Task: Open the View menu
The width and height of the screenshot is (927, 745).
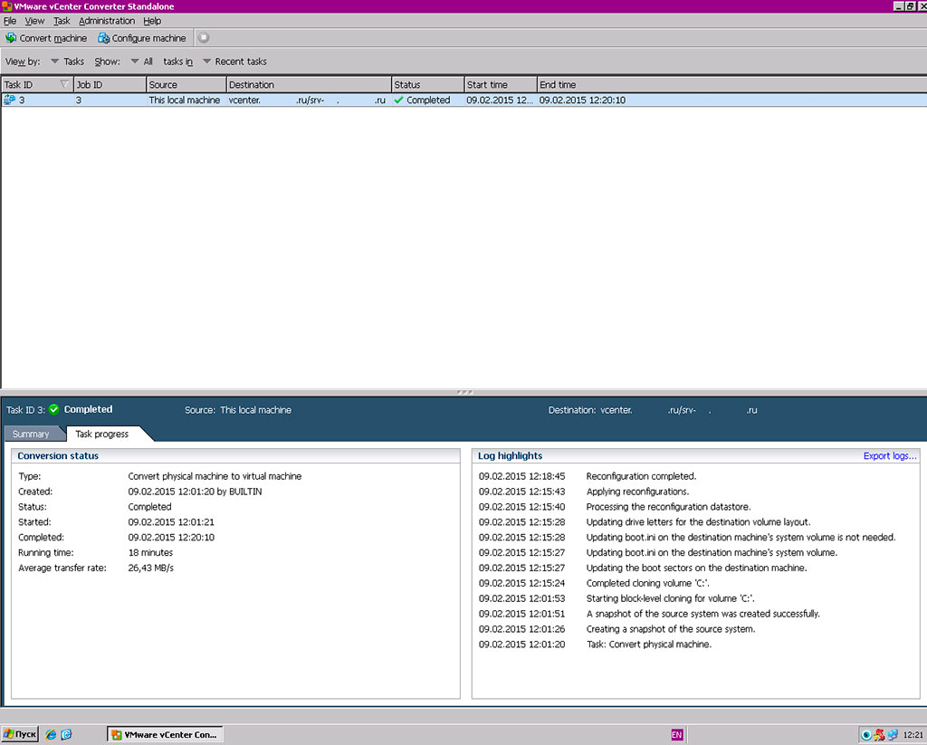Action: click(34, 21)
